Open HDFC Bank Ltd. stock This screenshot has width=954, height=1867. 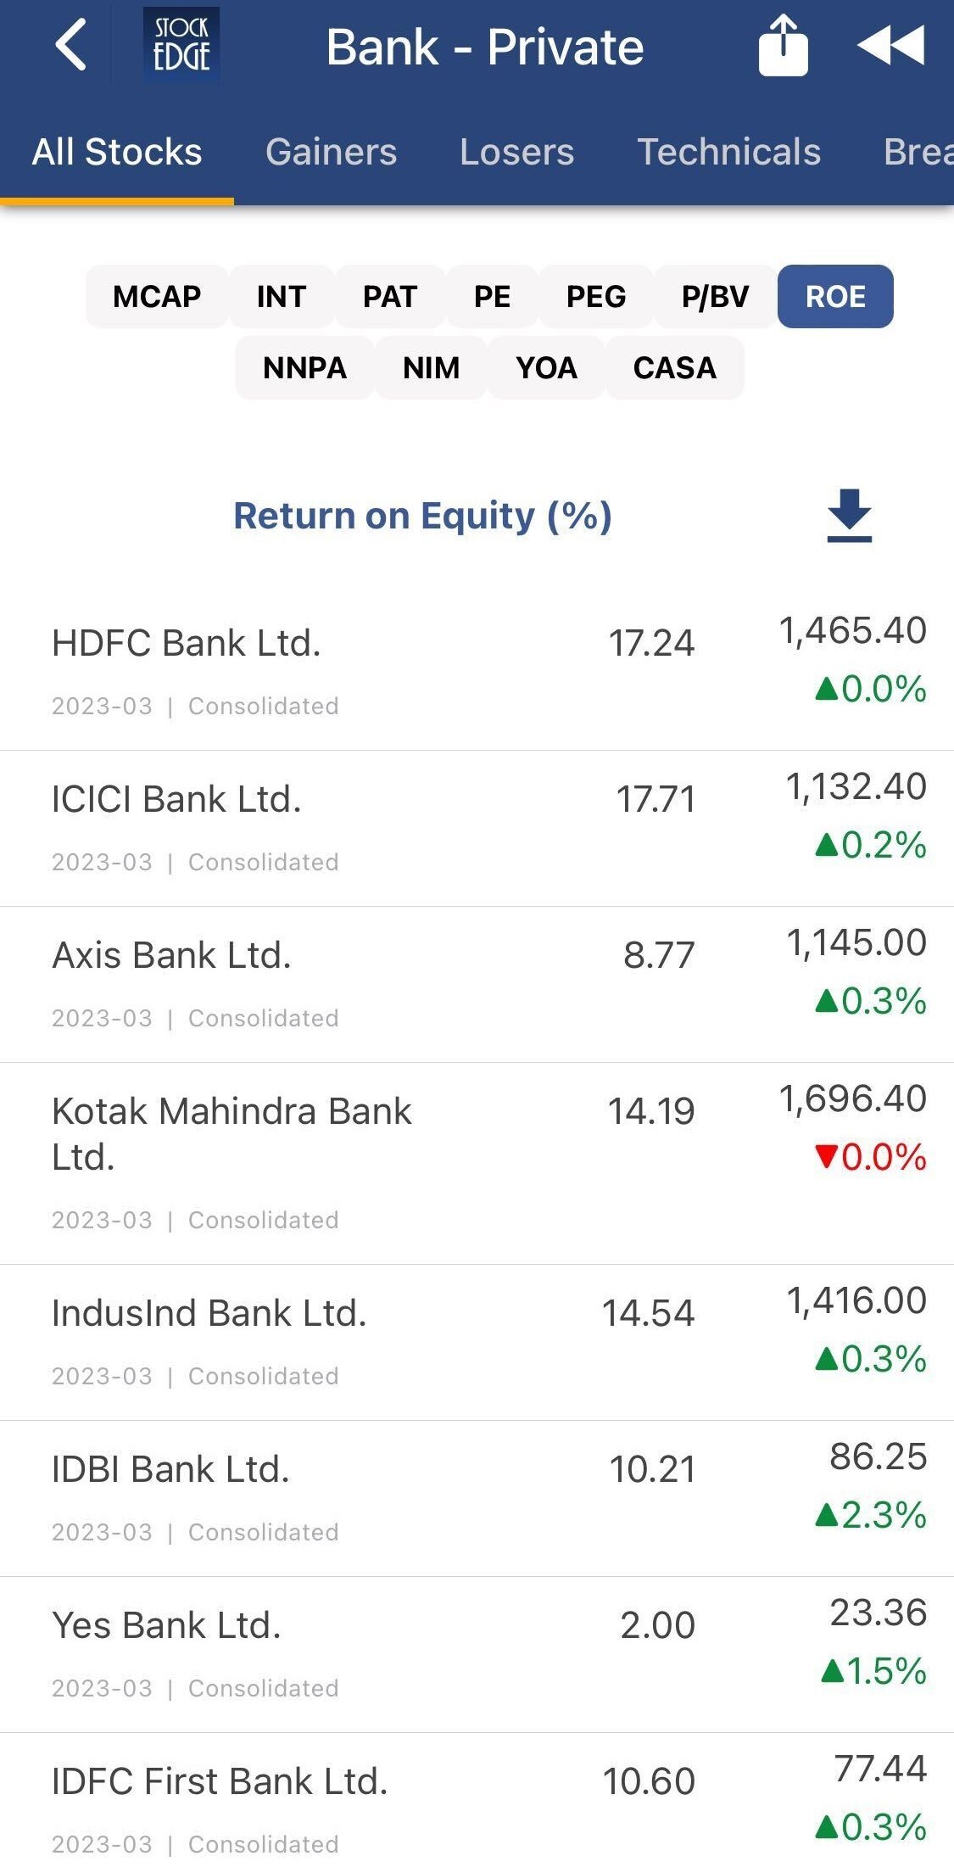click(187, 644)
